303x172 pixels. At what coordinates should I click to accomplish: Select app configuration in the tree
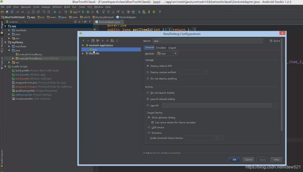point(111,49)
